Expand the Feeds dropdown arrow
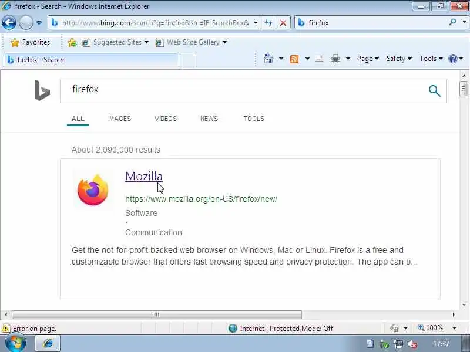Image resolution: width=470 pixels, height=352 pixels. 307,59
